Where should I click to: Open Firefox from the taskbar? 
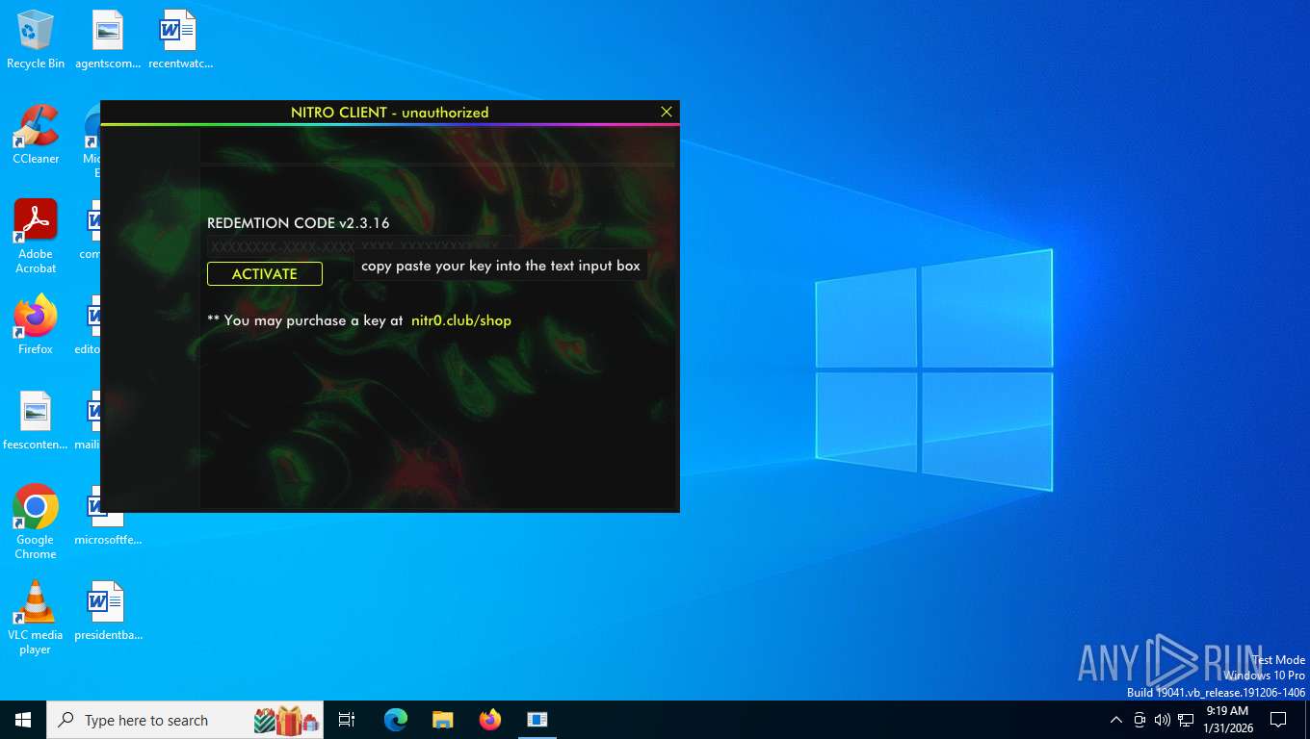click(x=490, y=720)
